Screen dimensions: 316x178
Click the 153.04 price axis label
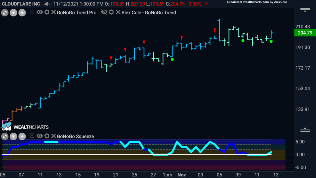click(x=303, y=89)
